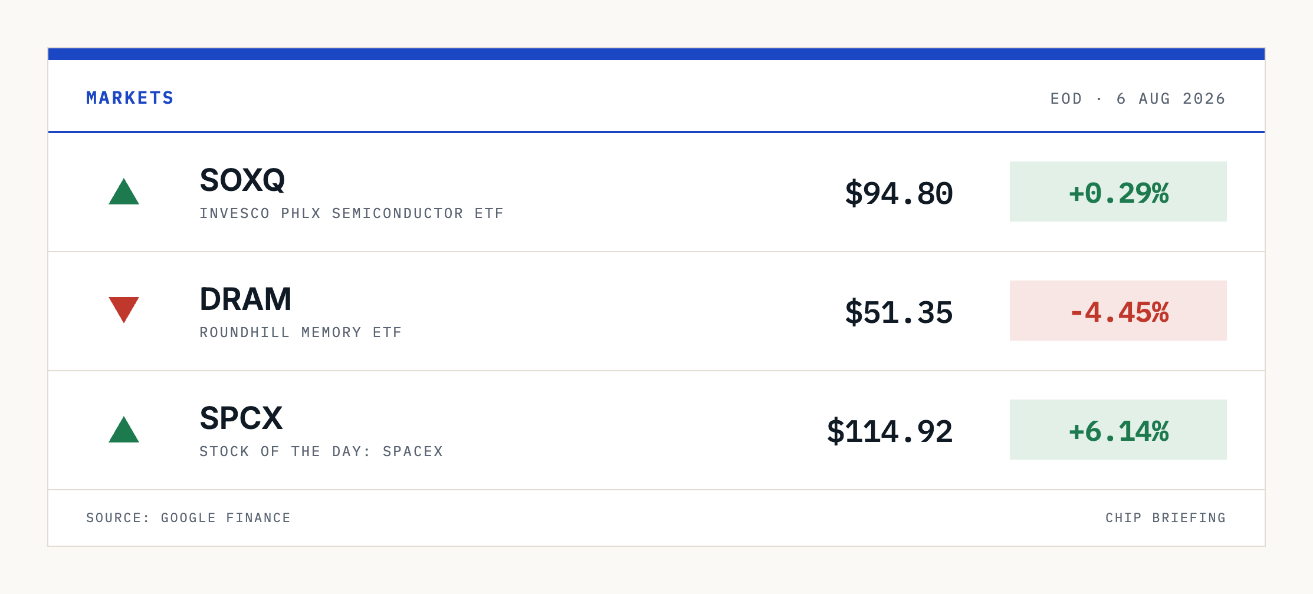Select the SOXQ ticker symbol
This screenshot has height=594, width=1313.
tap(242, 180)
